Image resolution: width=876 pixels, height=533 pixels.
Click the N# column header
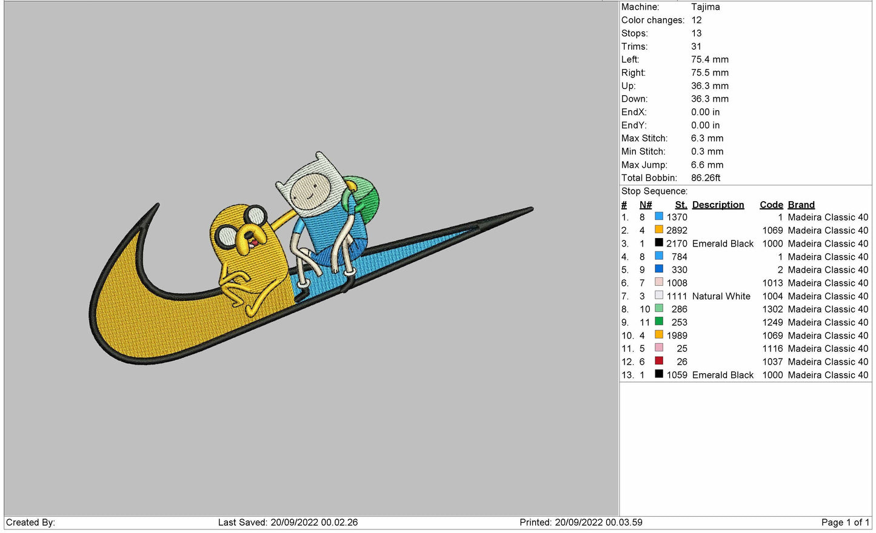(645, 205)
